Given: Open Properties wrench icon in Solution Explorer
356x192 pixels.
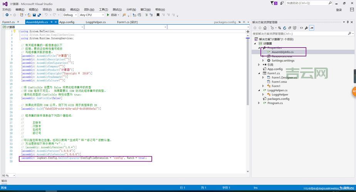Looking at the screenshot, I should pyautogui.click(x=306, y=28).
